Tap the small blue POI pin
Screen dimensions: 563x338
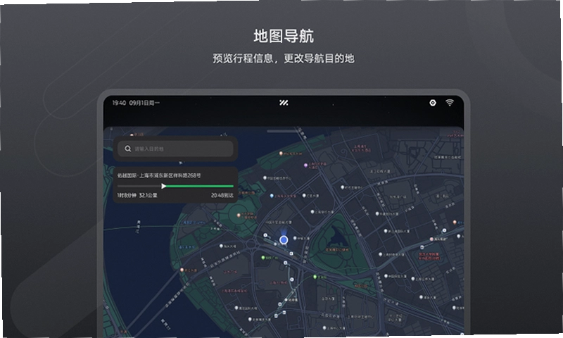(272, 196)
